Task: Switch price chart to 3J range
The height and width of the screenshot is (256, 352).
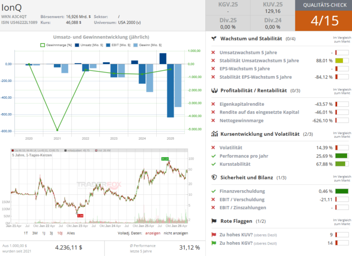Action: point(51,233)
